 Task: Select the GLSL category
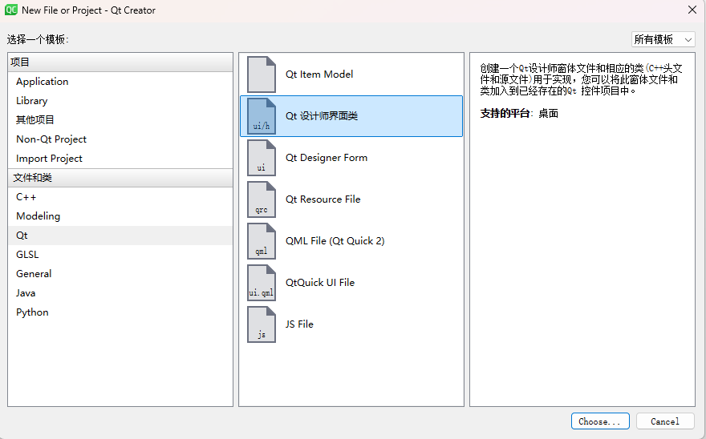[x=120, y=255]
